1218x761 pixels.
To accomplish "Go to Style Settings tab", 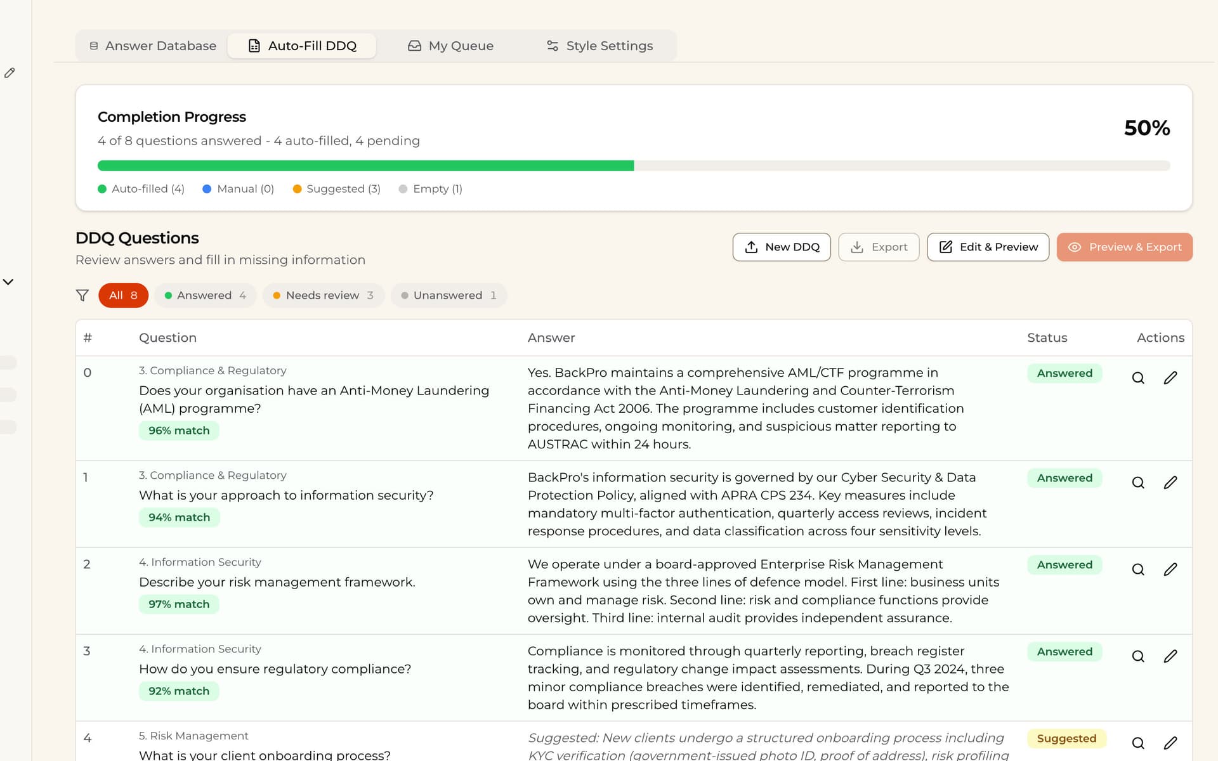I will pyautogui.click(x=599, y=46).
